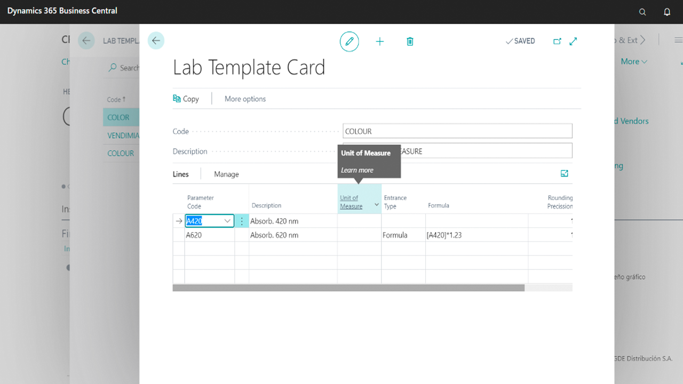This screenshot has width=683, height=384.
Task: Select the Lines tab
Action: pos(181,174)
